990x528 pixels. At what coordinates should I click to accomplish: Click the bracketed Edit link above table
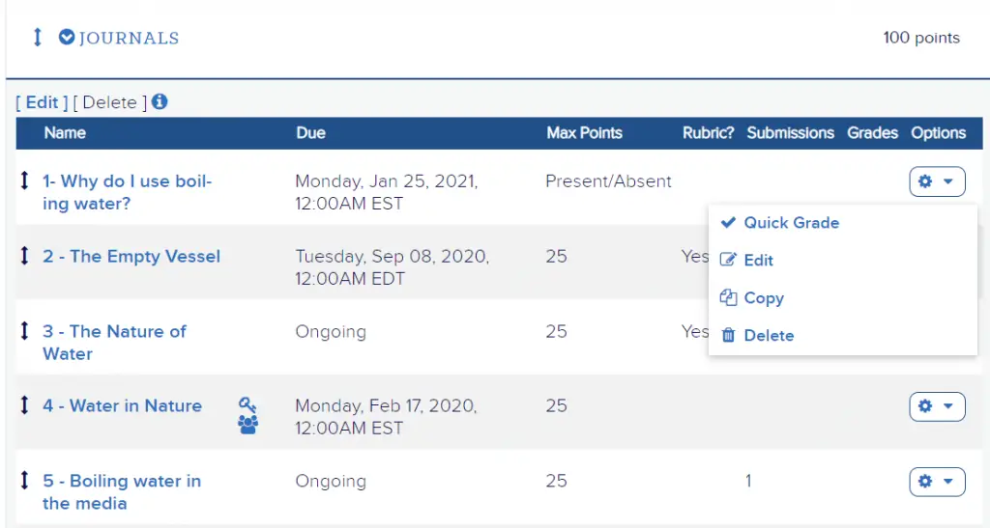coord(42,102)
